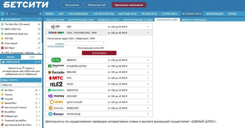Open ЕВРО-2023 U21 link
The width and height of the screenshot is (245, 128).
pos(13,29)
